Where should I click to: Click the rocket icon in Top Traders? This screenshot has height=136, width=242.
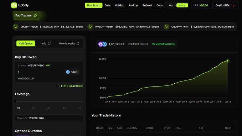coord(36,15)
